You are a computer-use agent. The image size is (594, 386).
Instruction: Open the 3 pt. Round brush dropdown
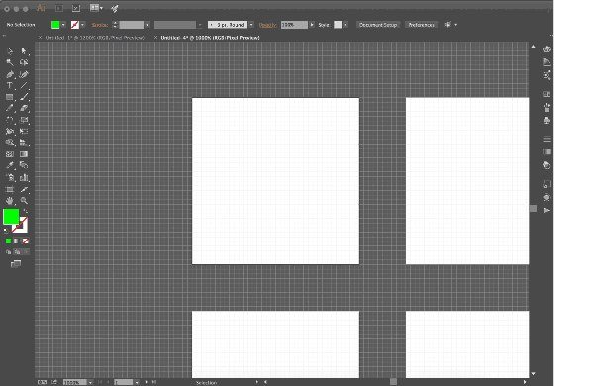[251, 25]
